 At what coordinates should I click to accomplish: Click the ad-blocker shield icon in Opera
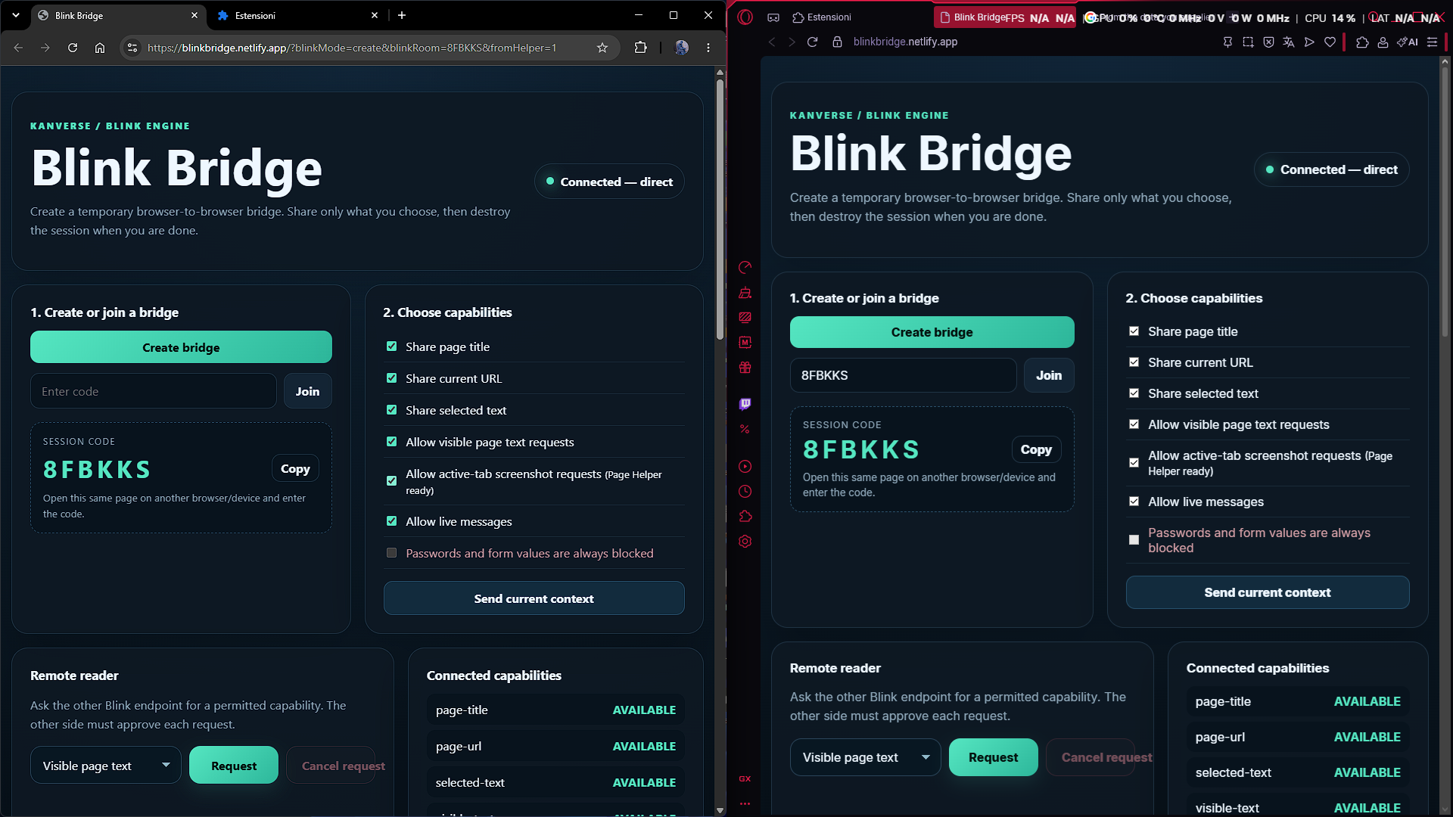(x=1268, y=42)
